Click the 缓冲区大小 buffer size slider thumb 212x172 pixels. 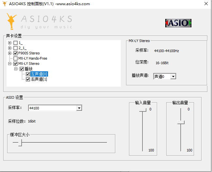point(20,142)
